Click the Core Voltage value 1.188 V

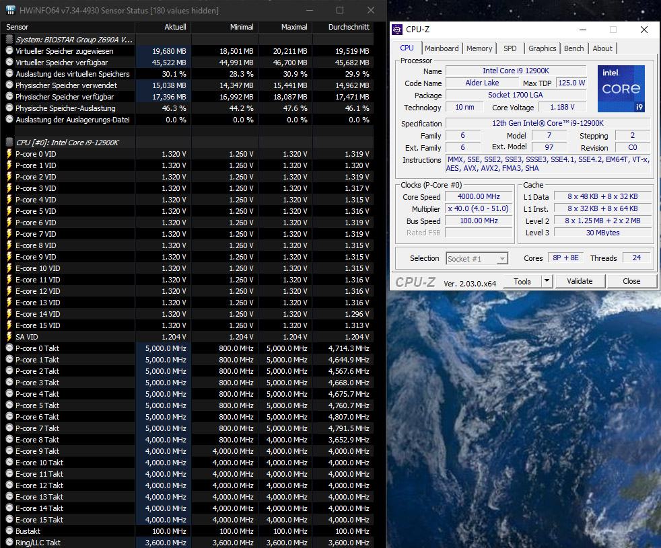(x=562, y=107)
